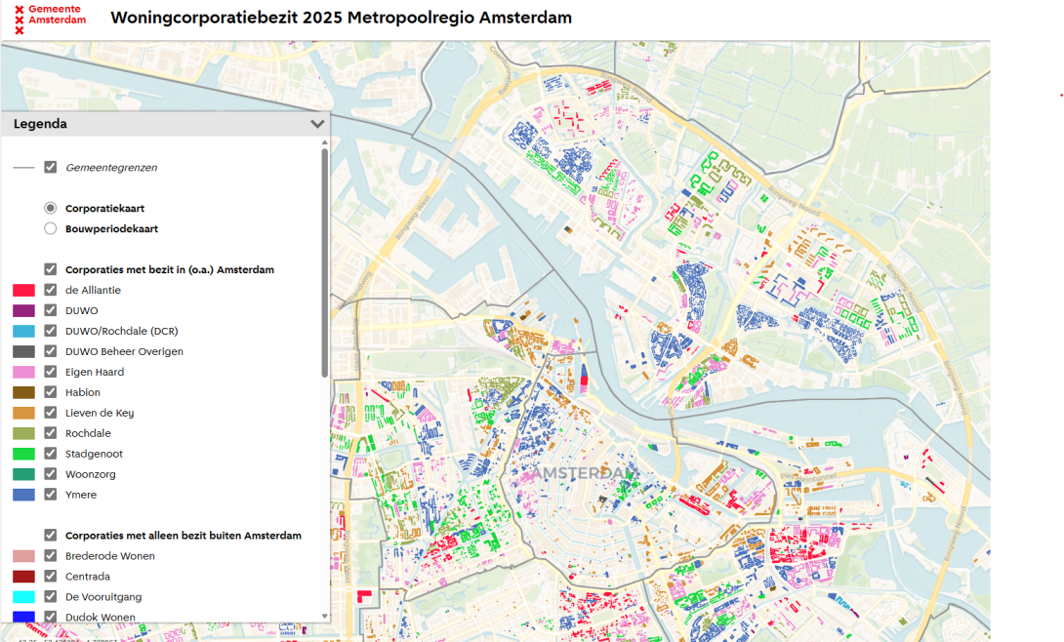Select the Corporatiekaart radio button
Viewport: 1064px width, 642px height.
50,208
